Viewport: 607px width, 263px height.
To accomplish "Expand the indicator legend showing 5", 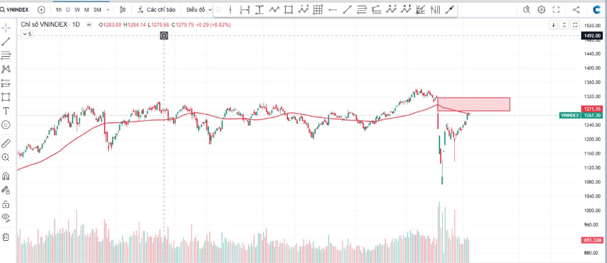I will [x=27, y=34].
